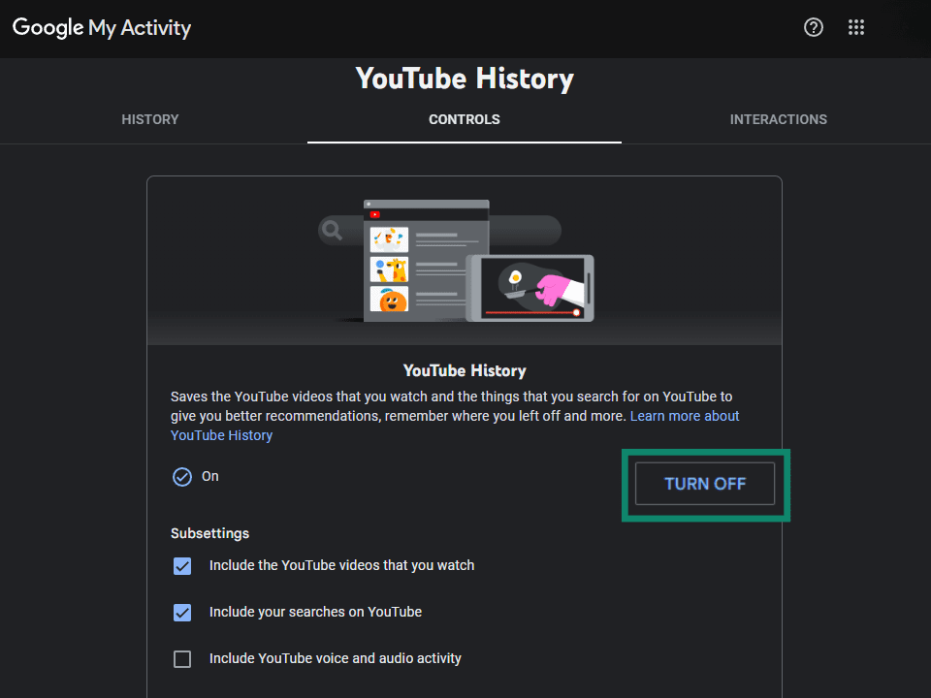931x698 pixels.
Task: Click the YouTube History card heading
Action: click(465, 371)
